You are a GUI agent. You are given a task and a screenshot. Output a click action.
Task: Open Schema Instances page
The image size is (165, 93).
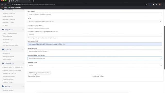(x=9, y=13)
